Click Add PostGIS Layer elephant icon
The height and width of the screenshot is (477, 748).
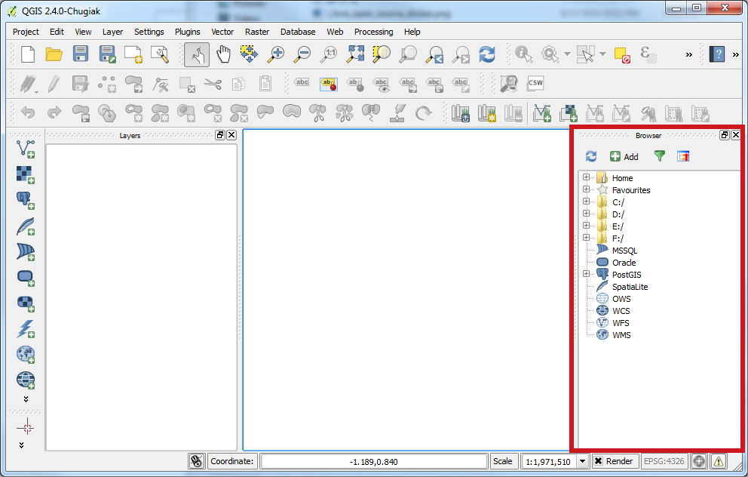point(26,200)
